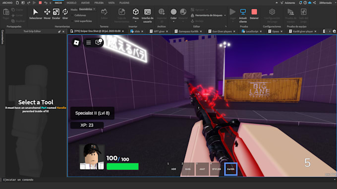Expand the Pieza dropdown arrow

(x=136, y=22)
